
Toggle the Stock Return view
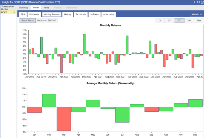28,20
